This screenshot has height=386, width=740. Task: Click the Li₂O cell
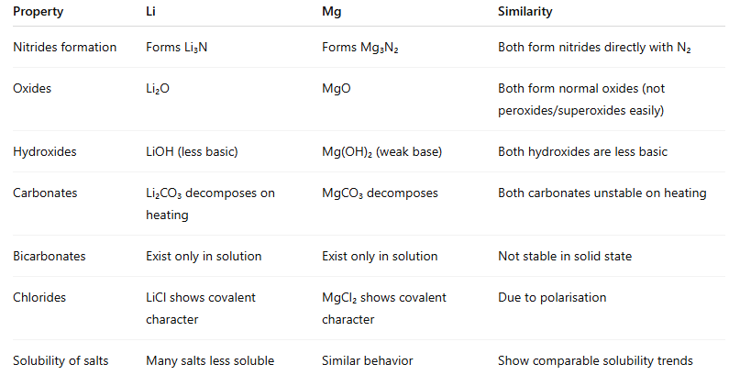160,89
